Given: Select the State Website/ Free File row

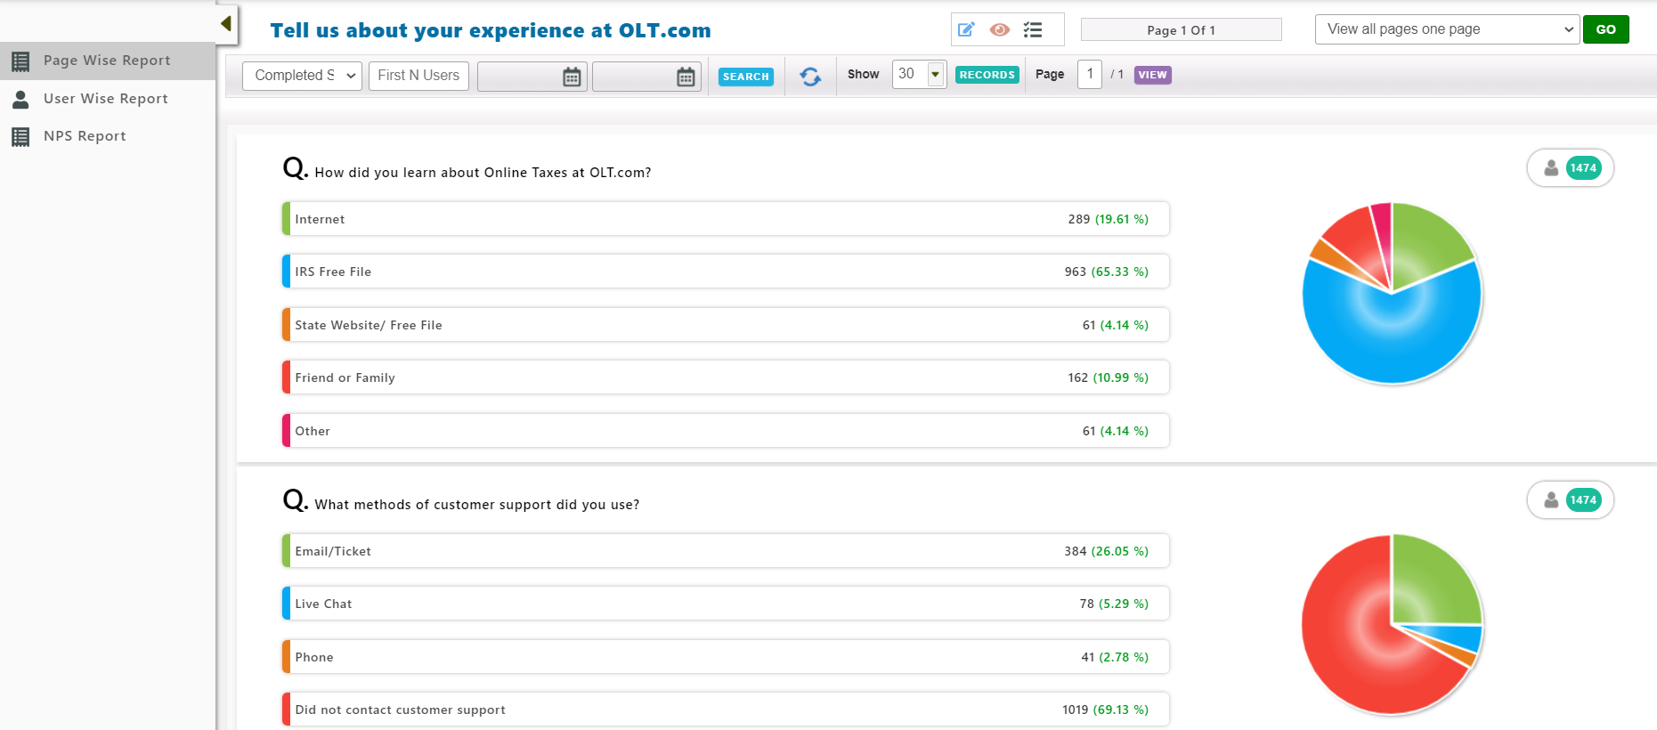Looking at the screenshot, I should coord(726,325).
